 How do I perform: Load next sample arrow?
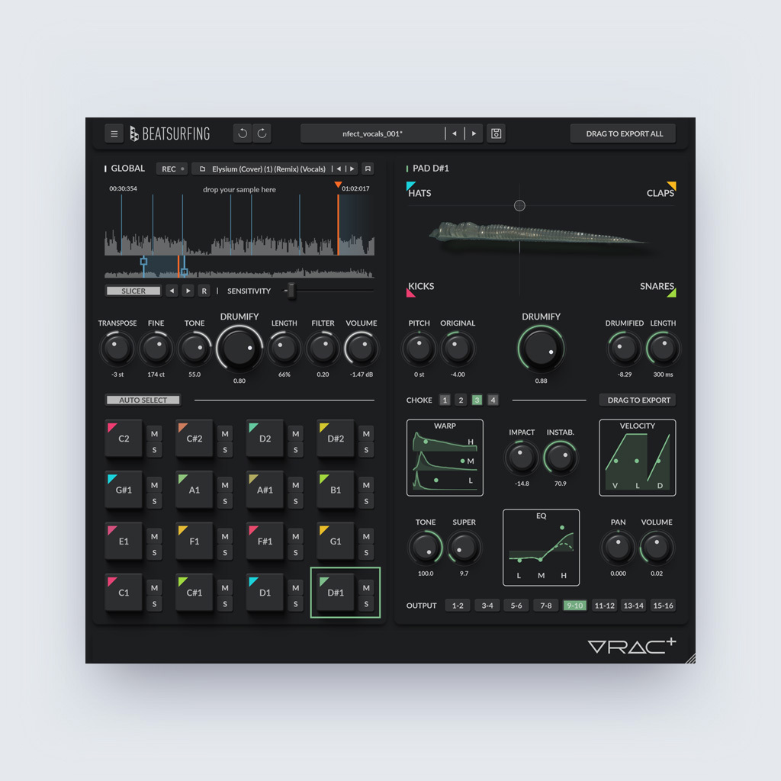(352, 169)
